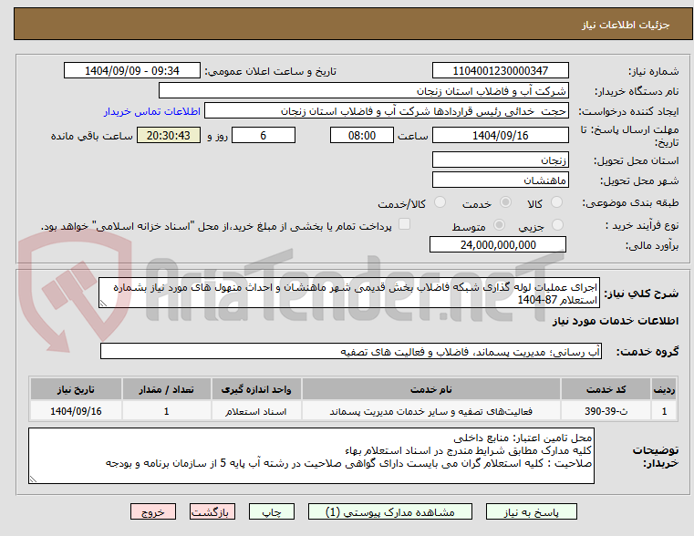Viewport: 694px width, 536px height.
Task: Click the شماره نیاز field 1104001230000347
Action: click(x=500, y=71)
